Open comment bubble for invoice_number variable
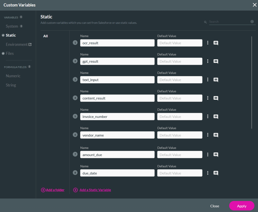Screen dimensions: 258x212 click(216, 117)
